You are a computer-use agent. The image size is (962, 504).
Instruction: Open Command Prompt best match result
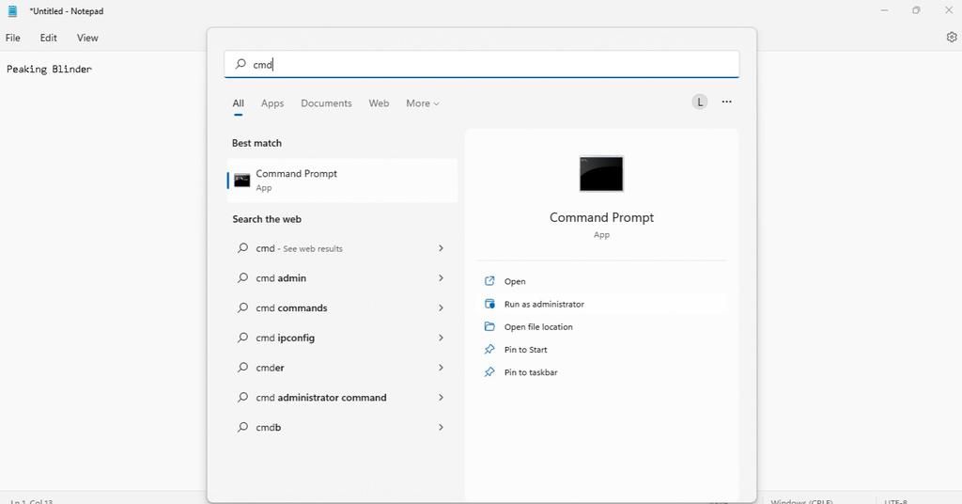(342, 181)
